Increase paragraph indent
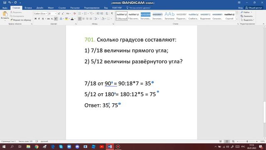 [101, 13]
